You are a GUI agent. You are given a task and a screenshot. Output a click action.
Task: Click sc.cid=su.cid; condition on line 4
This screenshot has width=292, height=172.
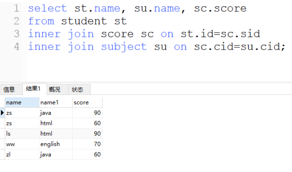(240, 47)
